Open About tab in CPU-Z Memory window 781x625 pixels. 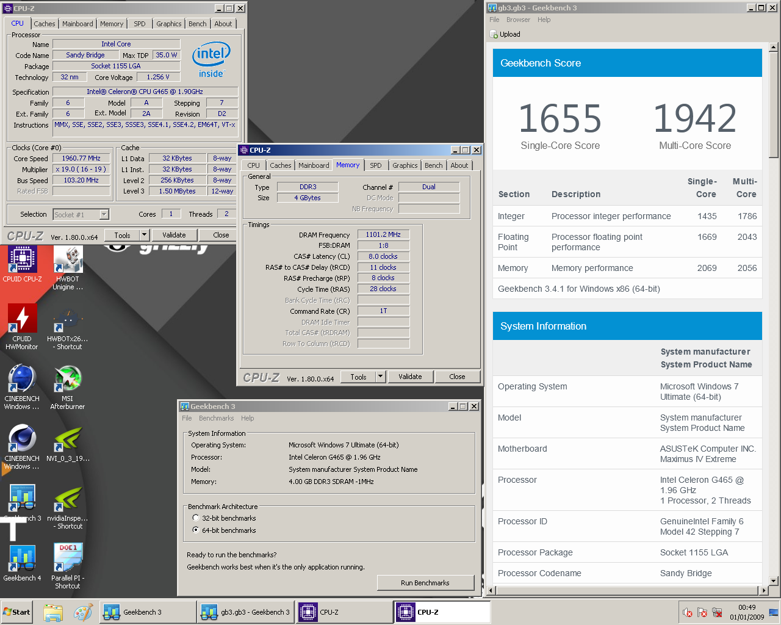tap(459, 165)
